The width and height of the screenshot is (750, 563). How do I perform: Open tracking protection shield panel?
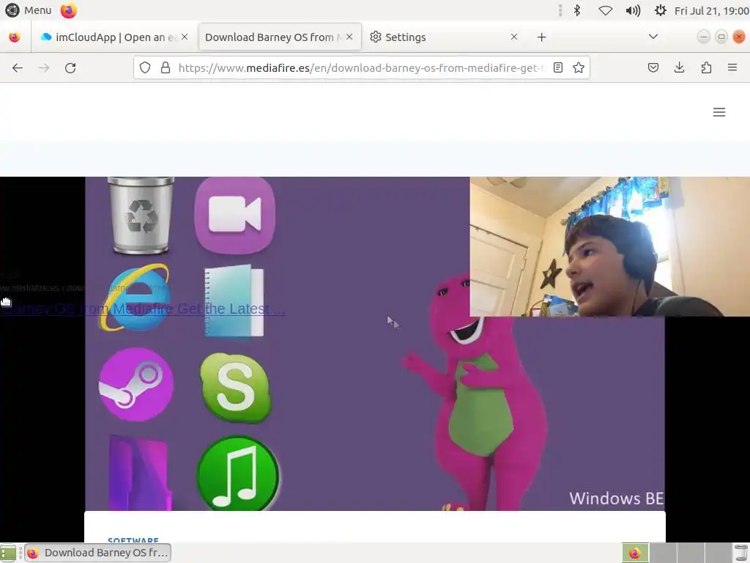(x=145, y=68)
